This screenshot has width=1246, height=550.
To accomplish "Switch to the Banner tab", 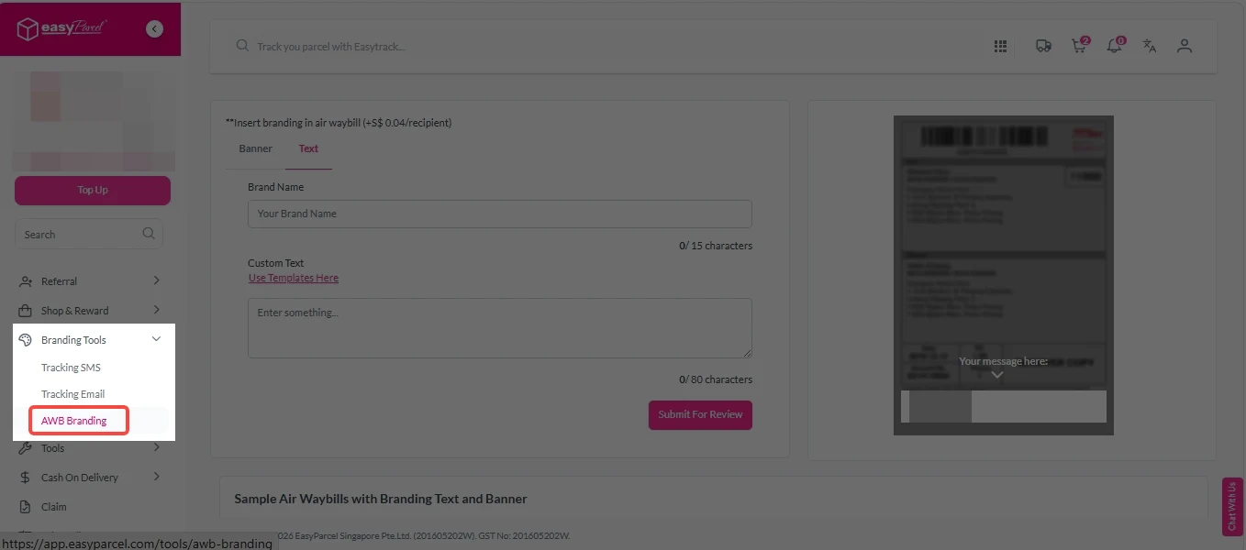I will (x=255, y=148).
